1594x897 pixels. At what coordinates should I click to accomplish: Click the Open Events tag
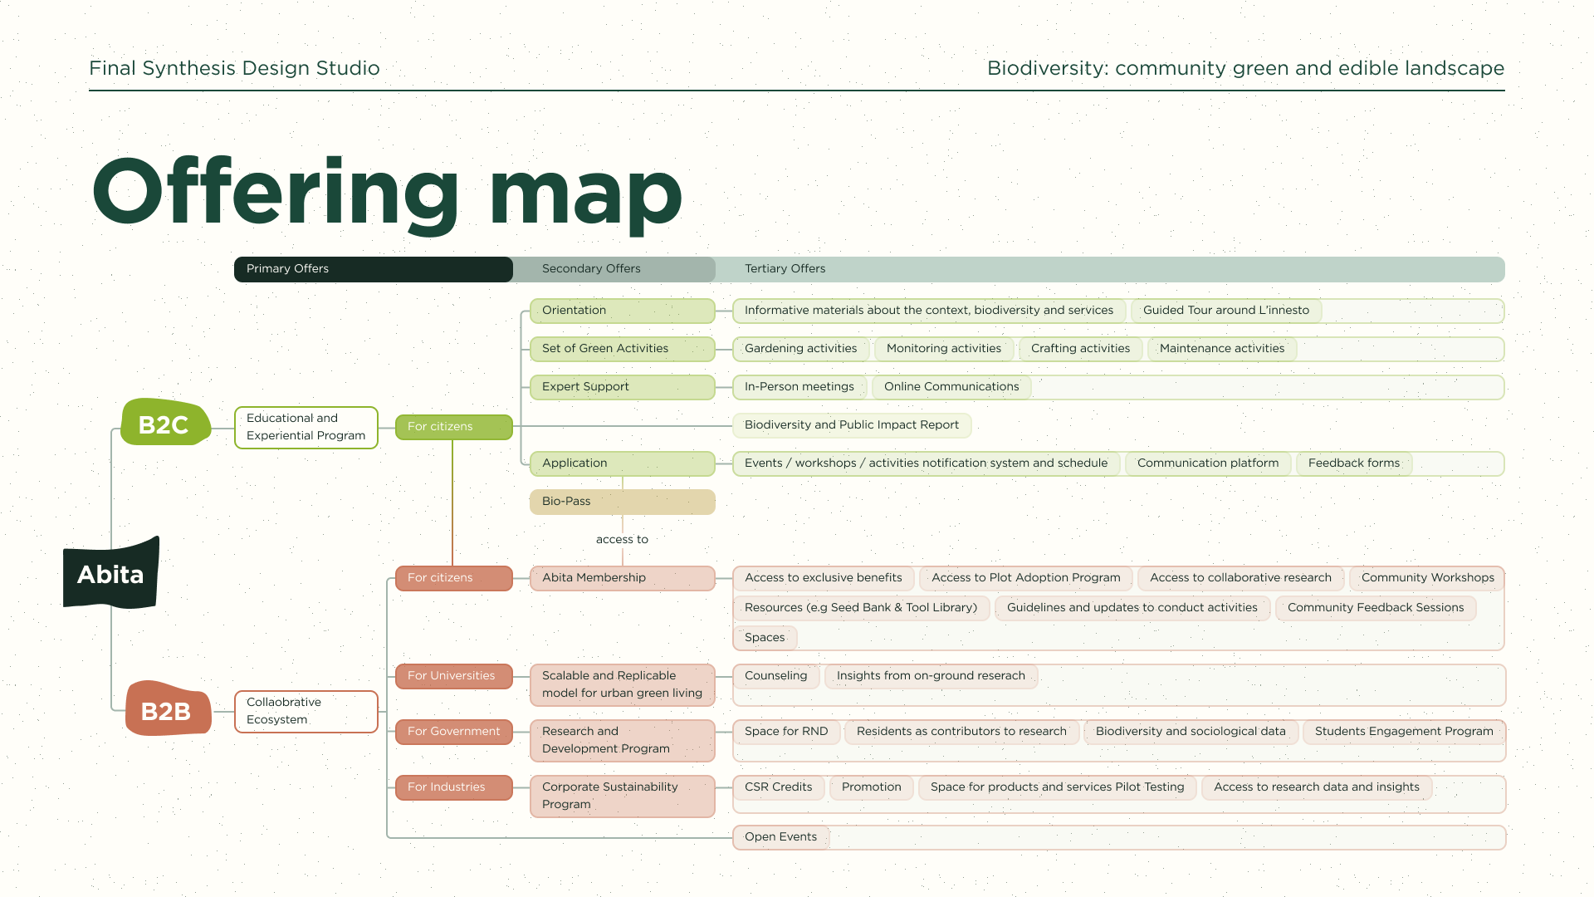pos(781,837)
